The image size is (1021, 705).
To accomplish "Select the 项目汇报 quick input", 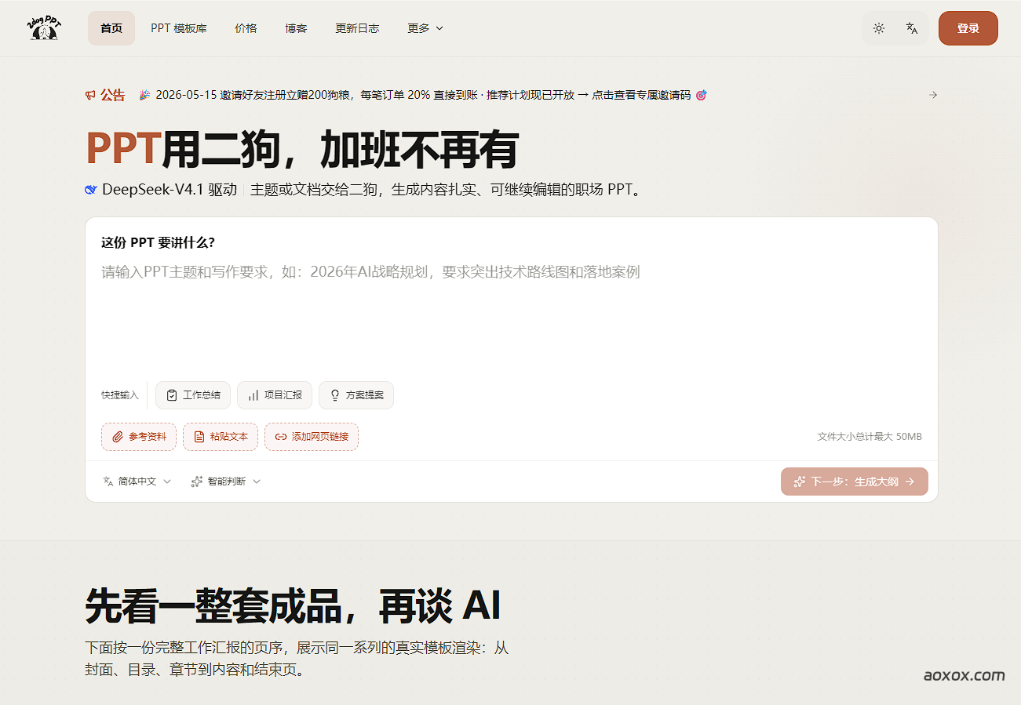I will click(275, 395).
